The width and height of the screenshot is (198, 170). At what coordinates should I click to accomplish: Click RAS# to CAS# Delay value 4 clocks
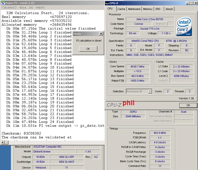coord(160,147)
